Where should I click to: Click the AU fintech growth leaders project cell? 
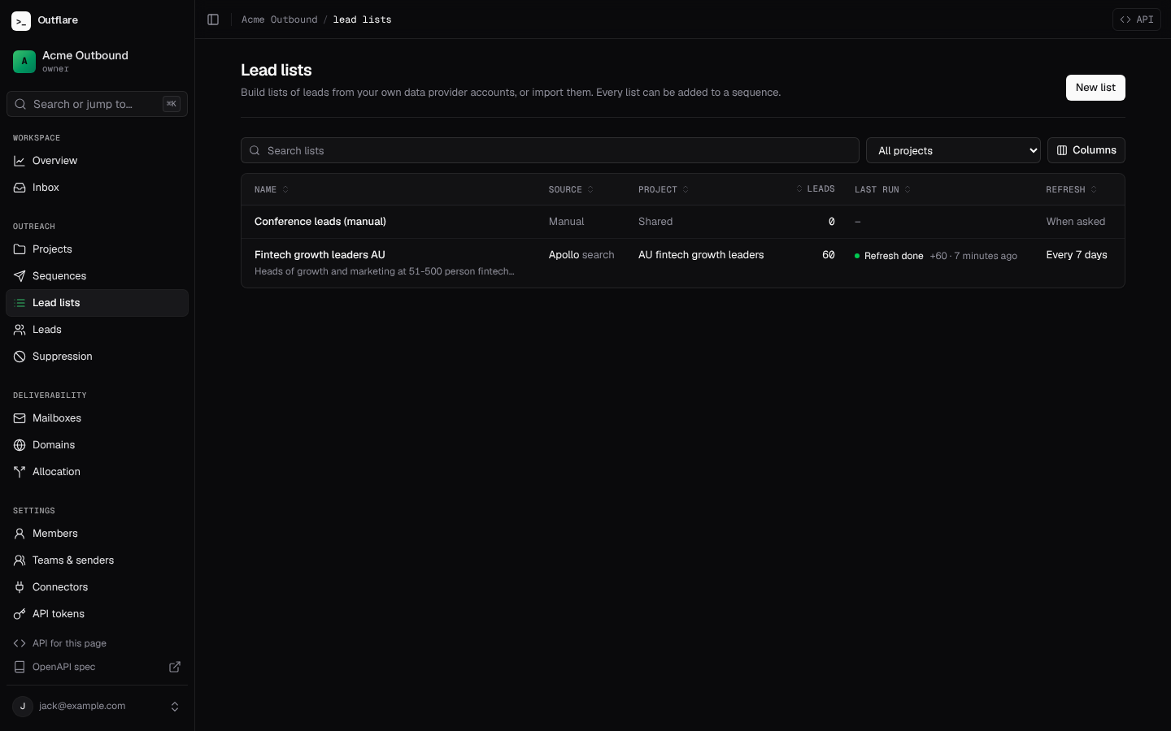tap(701, 255)
